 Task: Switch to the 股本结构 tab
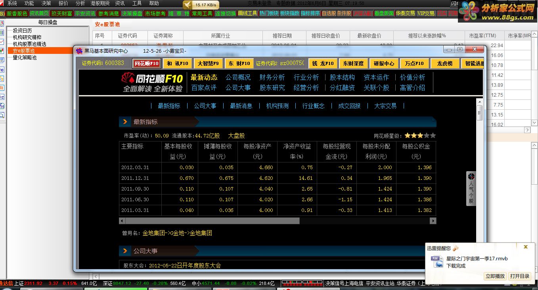[x=342, y=77]
